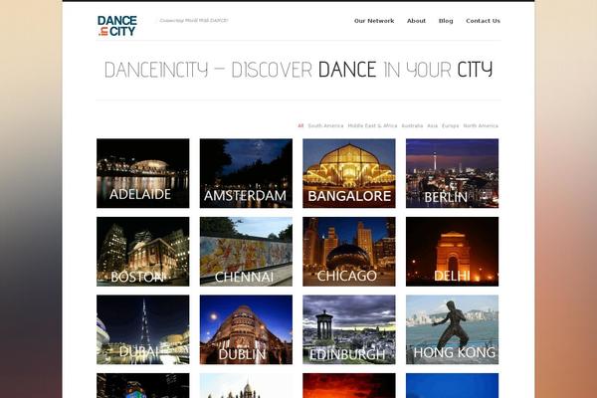Filter cities by Asia

click(432, 125)
